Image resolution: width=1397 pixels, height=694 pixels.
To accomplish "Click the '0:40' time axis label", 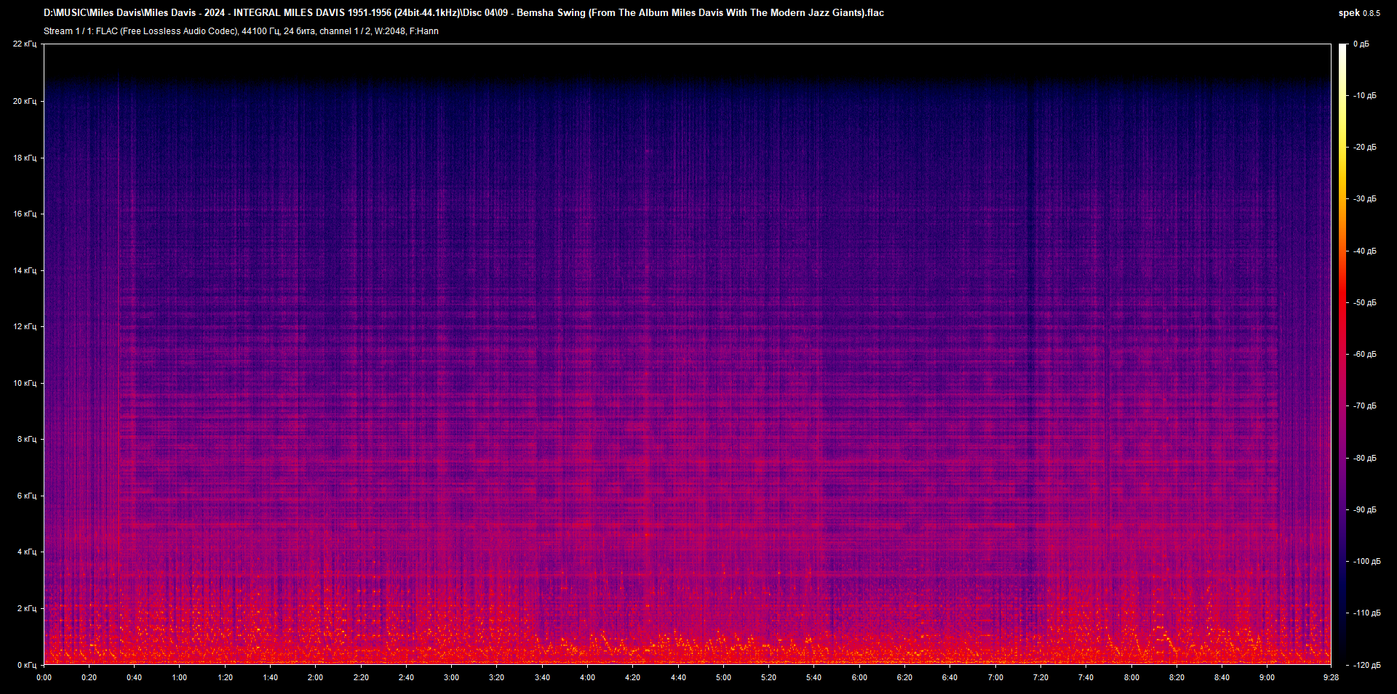I will point(134,677).
